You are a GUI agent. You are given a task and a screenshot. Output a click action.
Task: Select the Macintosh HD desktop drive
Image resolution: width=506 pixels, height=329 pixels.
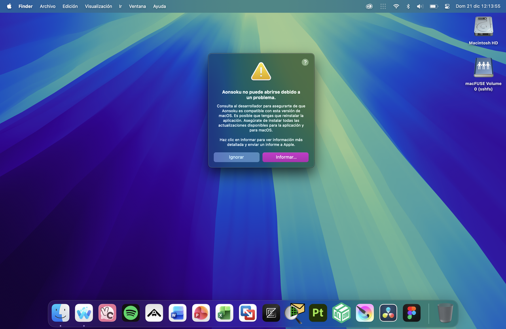coord(483,30)
